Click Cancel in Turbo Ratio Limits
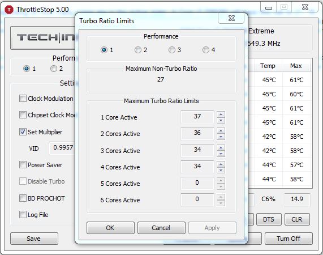This screenshot has height=255, width=323. pyautogui.click(x=161, y=228)
